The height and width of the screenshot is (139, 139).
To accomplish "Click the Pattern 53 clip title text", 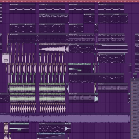I will pos(44,124).
